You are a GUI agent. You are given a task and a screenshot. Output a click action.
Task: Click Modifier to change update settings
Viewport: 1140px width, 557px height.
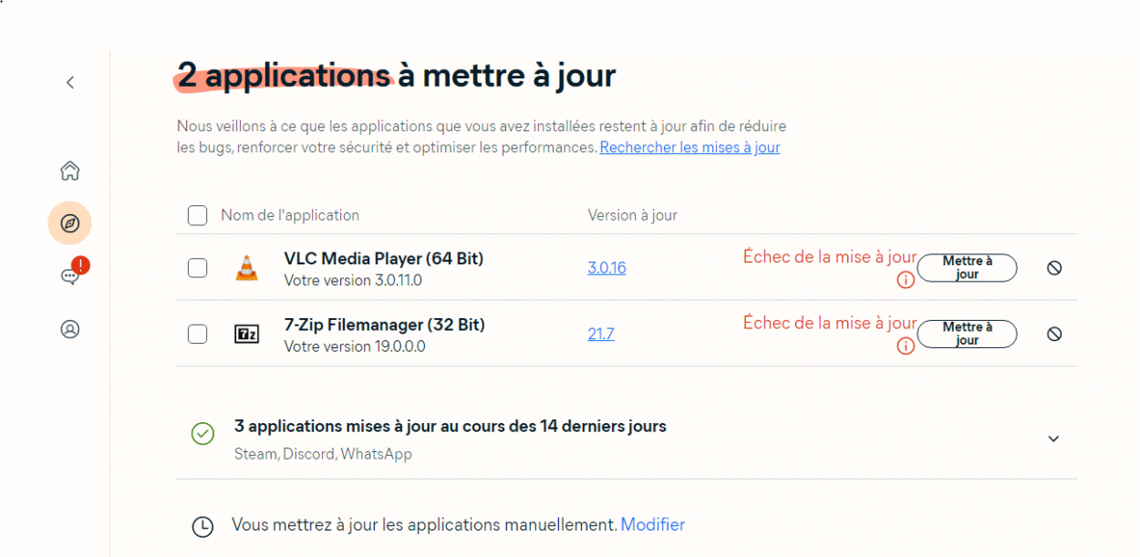tap(652, 524)
